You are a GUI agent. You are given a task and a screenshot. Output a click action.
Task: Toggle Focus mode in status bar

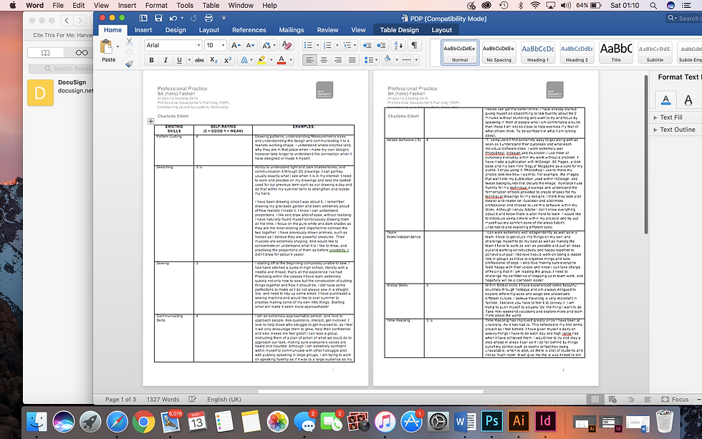675,399
